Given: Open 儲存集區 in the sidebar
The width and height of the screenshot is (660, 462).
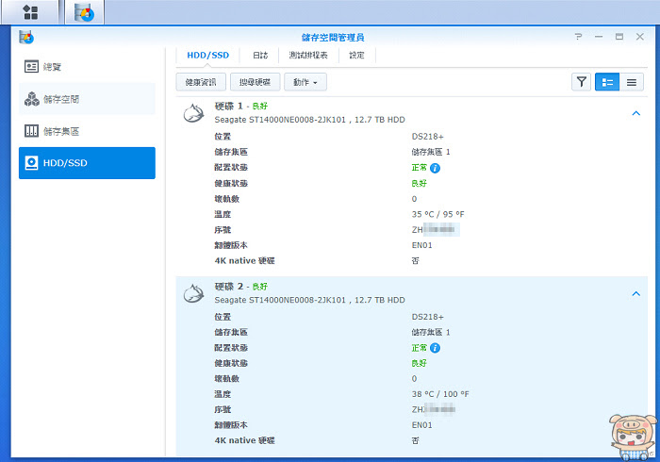Looking at the screenshot, I should click(x=87, y=131).
